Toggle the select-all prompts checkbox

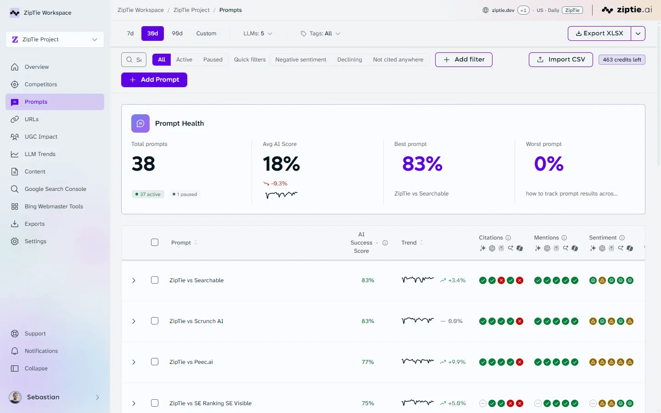click(155, 242)
